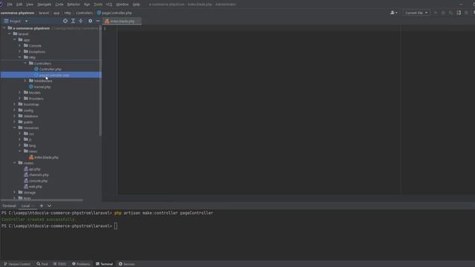
Task: Expand the database folder
Action: (15, 116)
